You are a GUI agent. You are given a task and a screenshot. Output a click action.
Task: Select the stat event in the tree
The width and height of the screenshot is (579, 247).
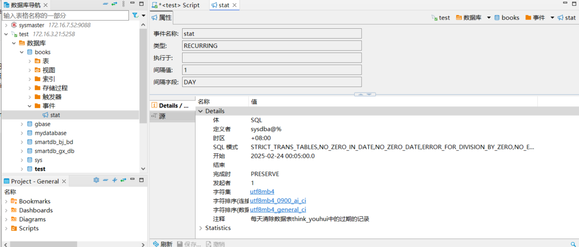pos(55,115)
